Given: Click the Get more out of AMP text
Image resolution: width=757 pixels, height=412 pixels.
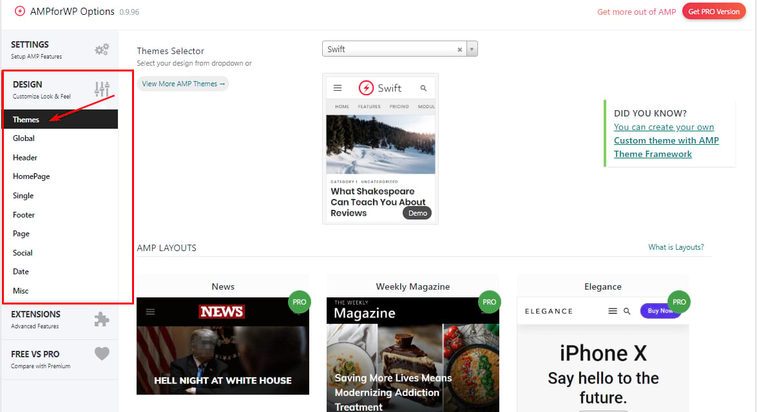Looking at the screenshot, I should point(637,12).
